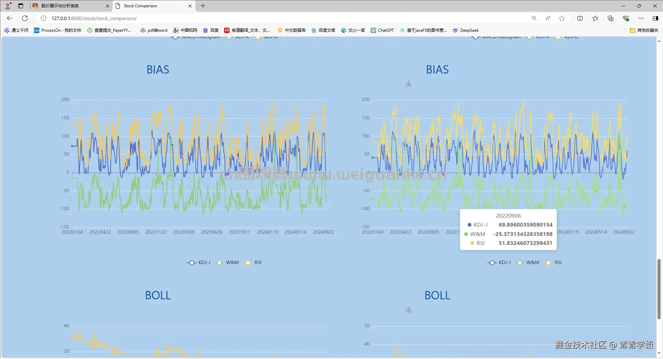663x359 pixels.
Task: Open the zoom magnifier in address bar
Action: [x=534, y=18]
